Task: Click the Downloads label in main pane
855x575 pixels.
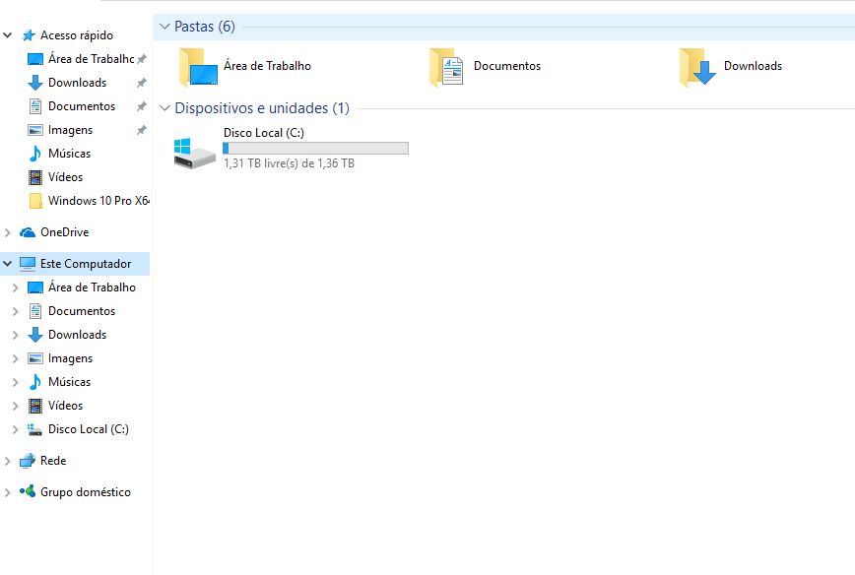Action: coord(753,66)
